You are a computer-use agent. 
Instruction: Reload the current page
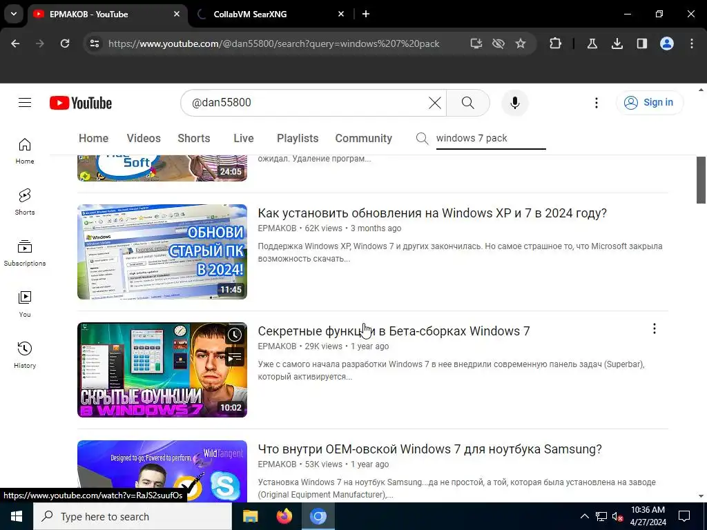point(65,43)
